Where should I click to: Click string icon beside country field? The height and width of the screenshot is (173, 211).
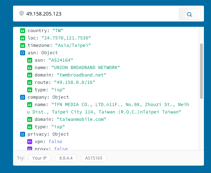coord(23,31)
